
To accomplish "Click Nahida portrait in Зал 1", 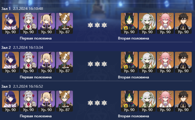I will tap(147, 23).
